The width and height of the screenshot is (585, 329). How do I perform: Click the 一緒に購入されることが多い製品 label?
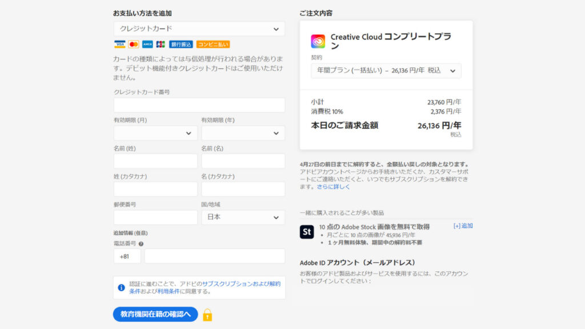click(x=342, y=213)
